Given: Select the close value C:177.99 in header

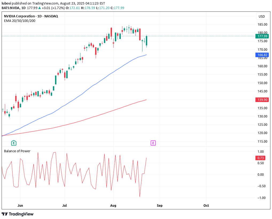Looking at the screenshot, I should [x=118, y=8].
